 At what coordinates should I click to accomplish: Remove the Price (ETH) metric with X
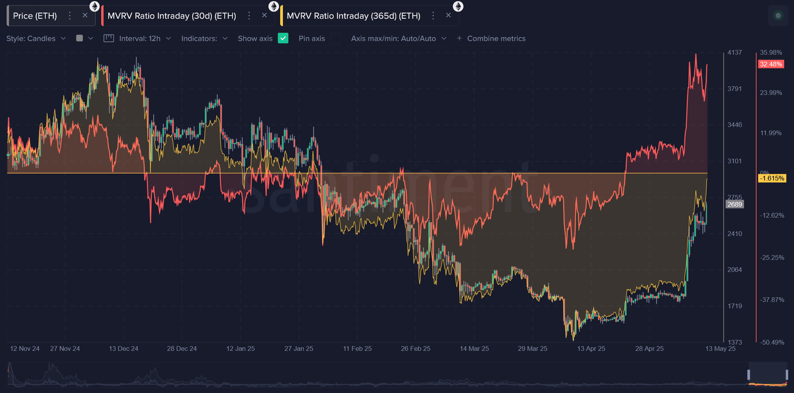point(85,15)
